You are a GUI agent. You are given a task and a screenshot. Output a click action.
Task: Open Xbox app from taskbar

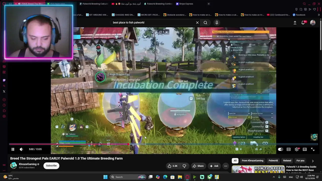point(209,177)
